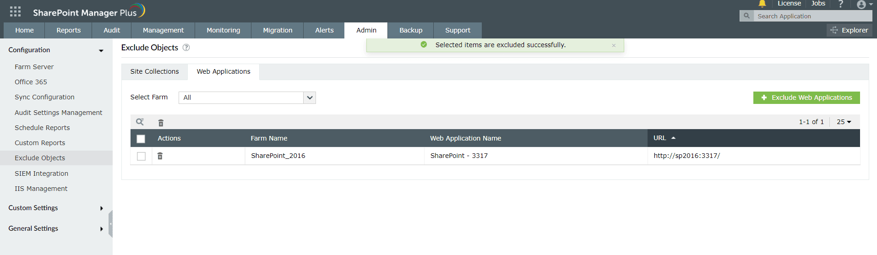The image size is (877, 255).
Task: Open the Backup tab
Action: tap(411, 30)
